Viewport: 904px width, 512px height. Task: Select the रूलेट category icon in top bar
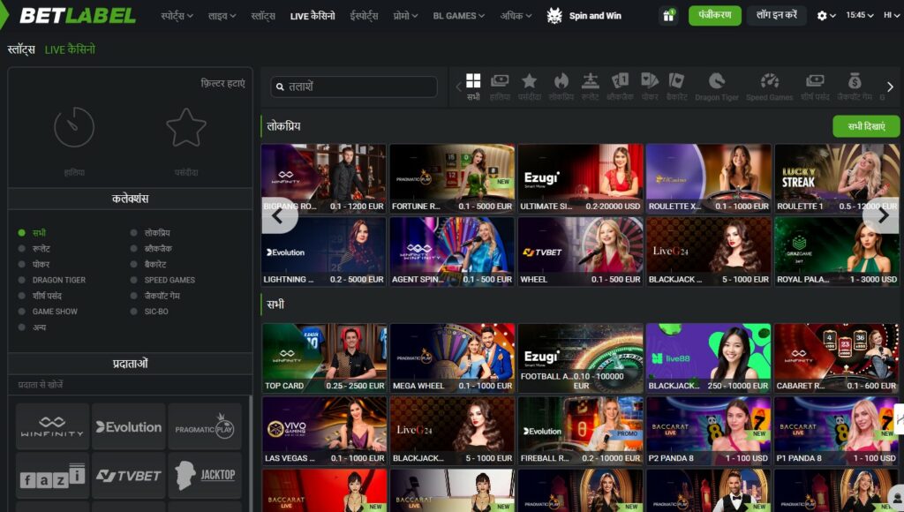pyautogui.click(x=590, y=87)
